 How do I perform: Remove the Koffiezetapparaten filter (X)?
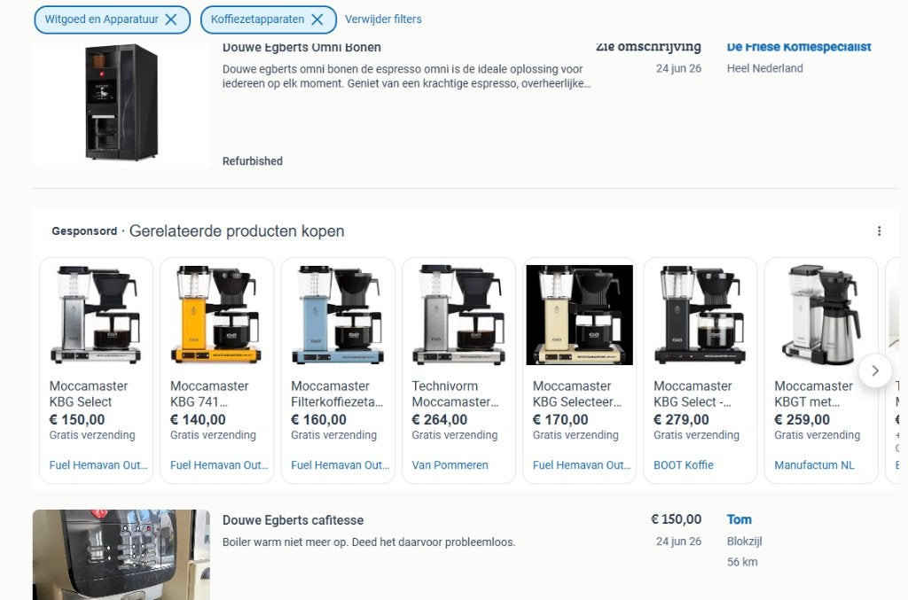317,19
